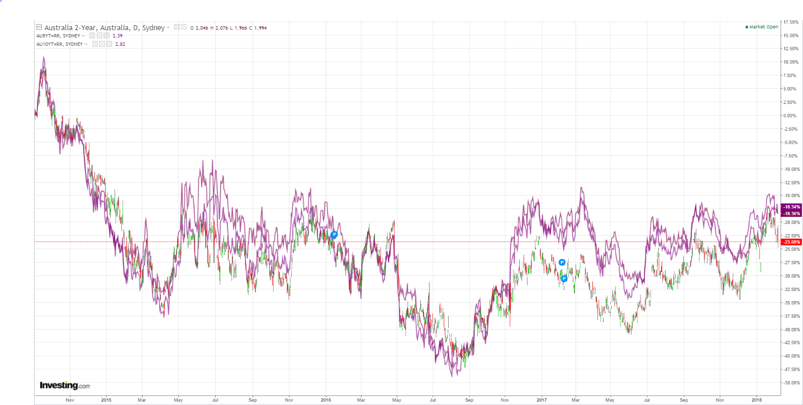The height and width of the screenshot is (405, 803).
Task: Toggle visibility of Australia 2-Year series
Action: tap(177, 27)
